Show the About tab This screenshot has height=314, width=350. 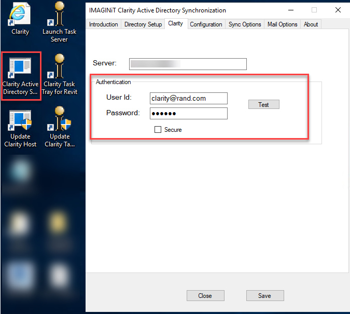coord(311,24)
